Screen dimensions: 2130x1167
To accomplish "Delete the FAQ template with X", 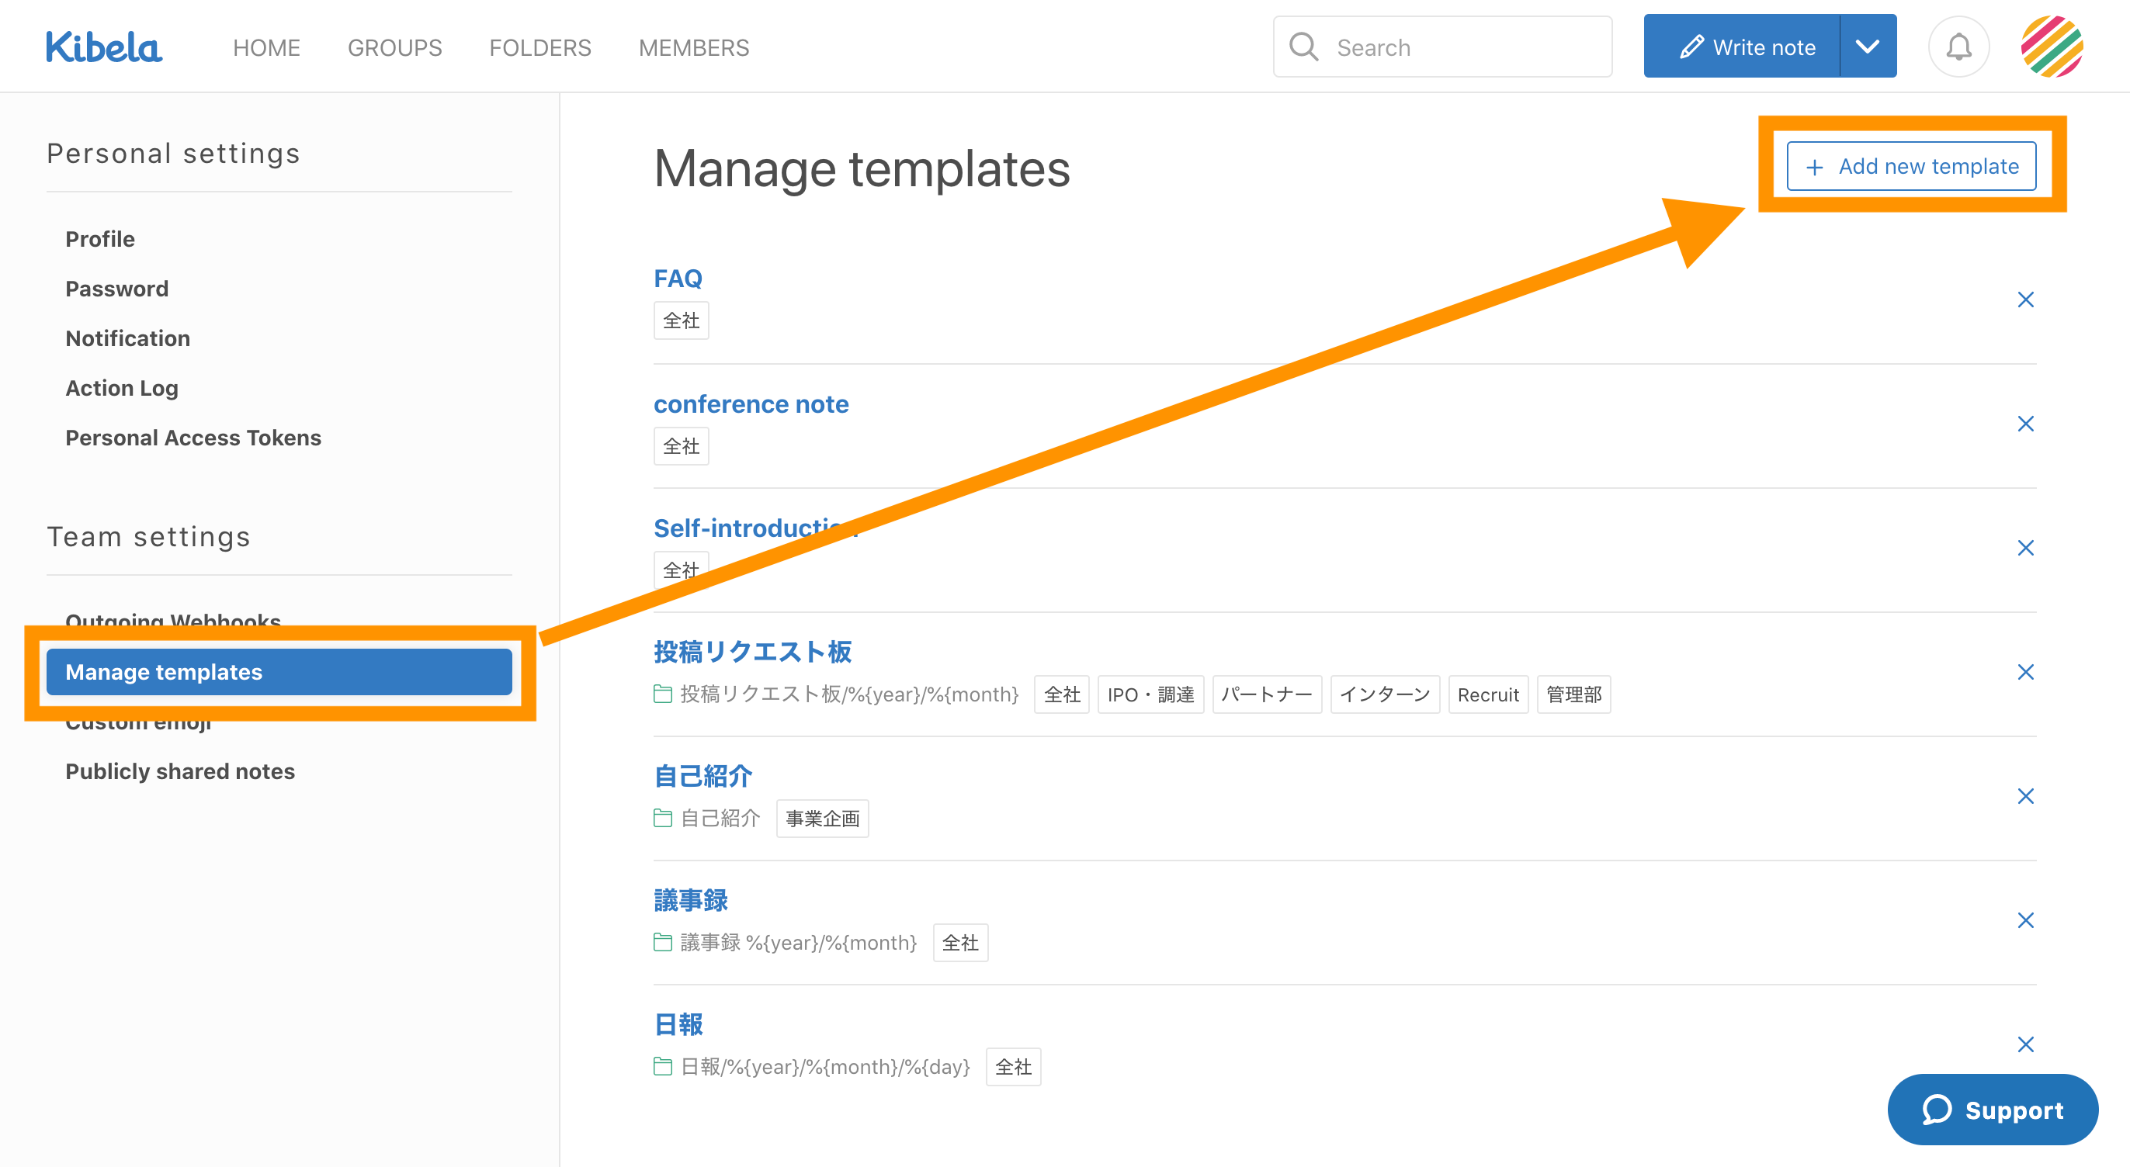I will (2025, 300).
